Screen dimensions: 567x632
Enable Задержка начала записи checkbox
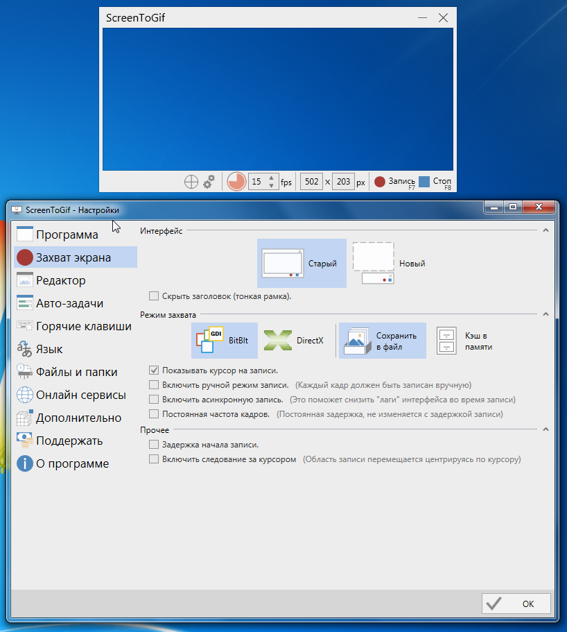pos(153,444)
